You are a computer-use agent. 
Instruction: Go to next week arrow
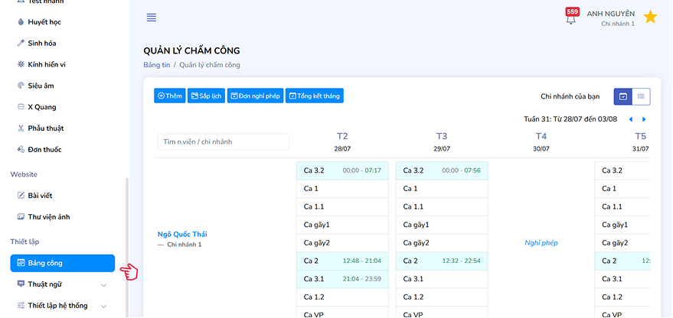644,119
